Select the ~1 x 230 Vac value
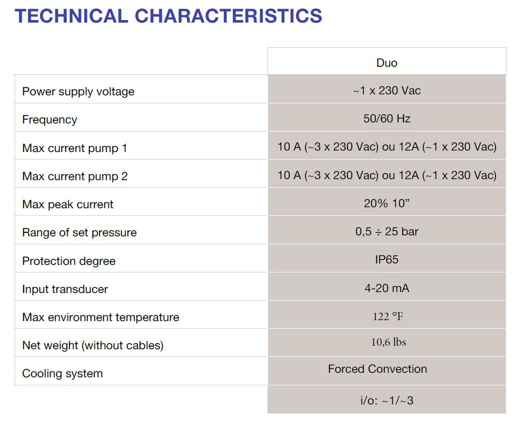The image size is (515, 424). tap(387, 90)
